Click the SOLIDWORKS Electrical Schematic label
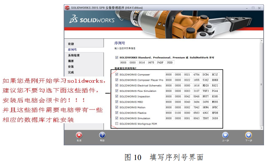The height and width of the screenshot is (163, 269). click(x=141, y=86)
